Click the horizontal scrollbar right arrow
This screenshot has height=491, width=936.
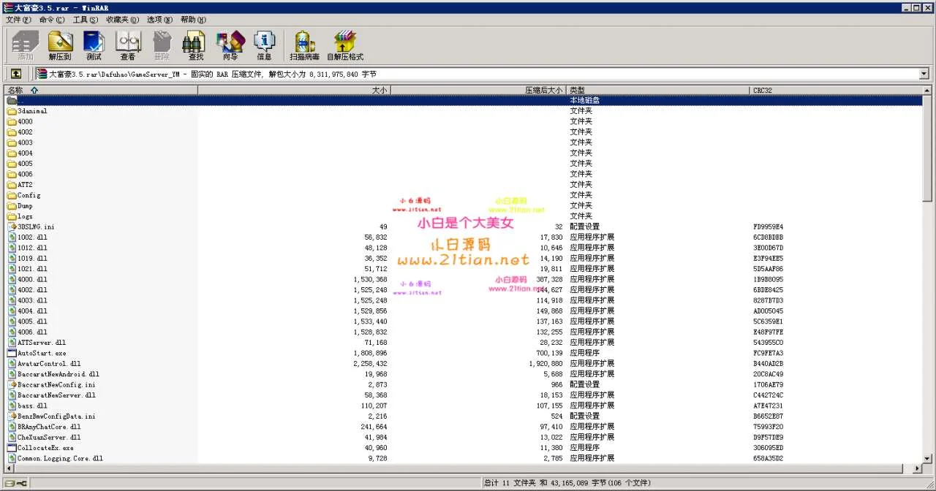click(x=917, y=468)
